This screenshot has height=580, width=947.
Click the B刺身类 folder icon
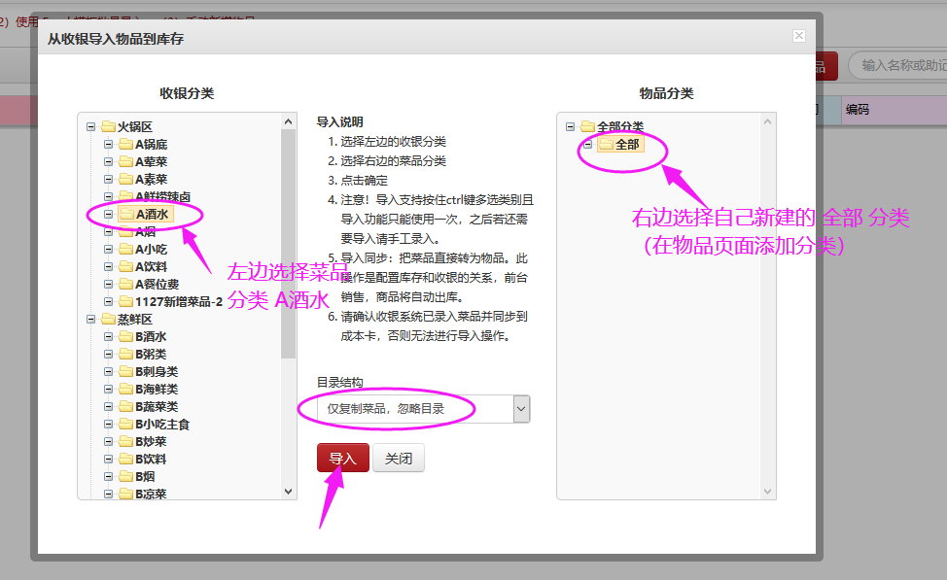125,371
